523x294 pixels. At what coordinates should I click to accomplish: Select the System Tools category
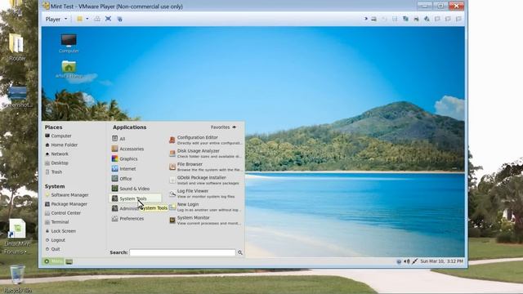click(x=136, y=198)
